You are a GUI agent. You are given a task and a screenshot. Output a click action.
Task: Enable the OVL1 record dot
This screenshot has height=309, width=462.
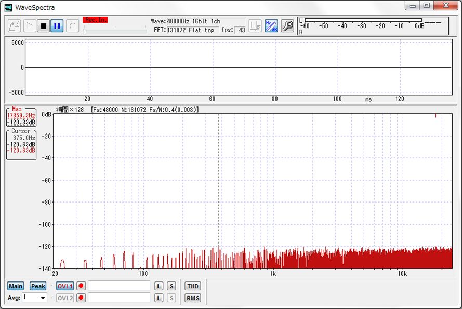pyautogui.click(x=81, y=286)
